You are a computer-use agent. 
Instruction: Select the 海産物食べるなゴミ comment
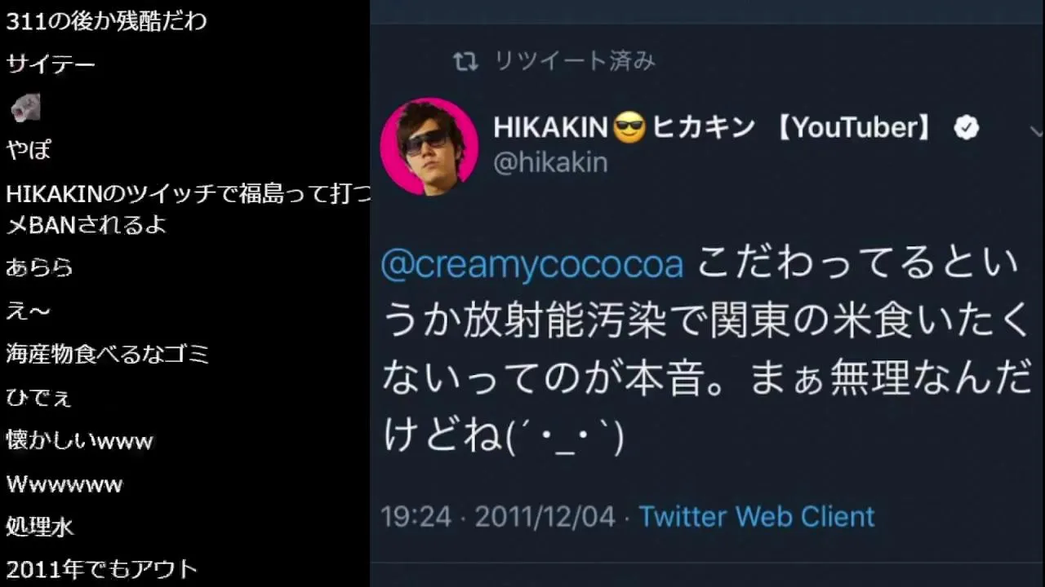[108, 354]
